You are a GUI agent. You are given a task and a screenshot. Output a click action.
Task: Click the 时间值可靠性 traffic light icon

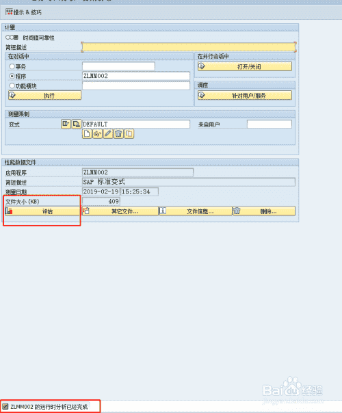[x=12, y=38]
